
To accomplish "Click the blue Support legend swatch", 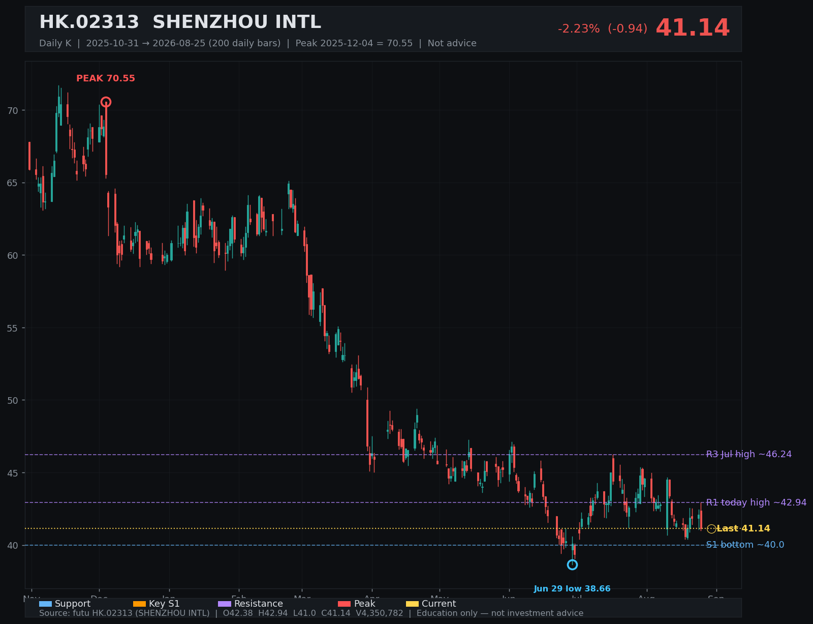I will tap(45, 604).
